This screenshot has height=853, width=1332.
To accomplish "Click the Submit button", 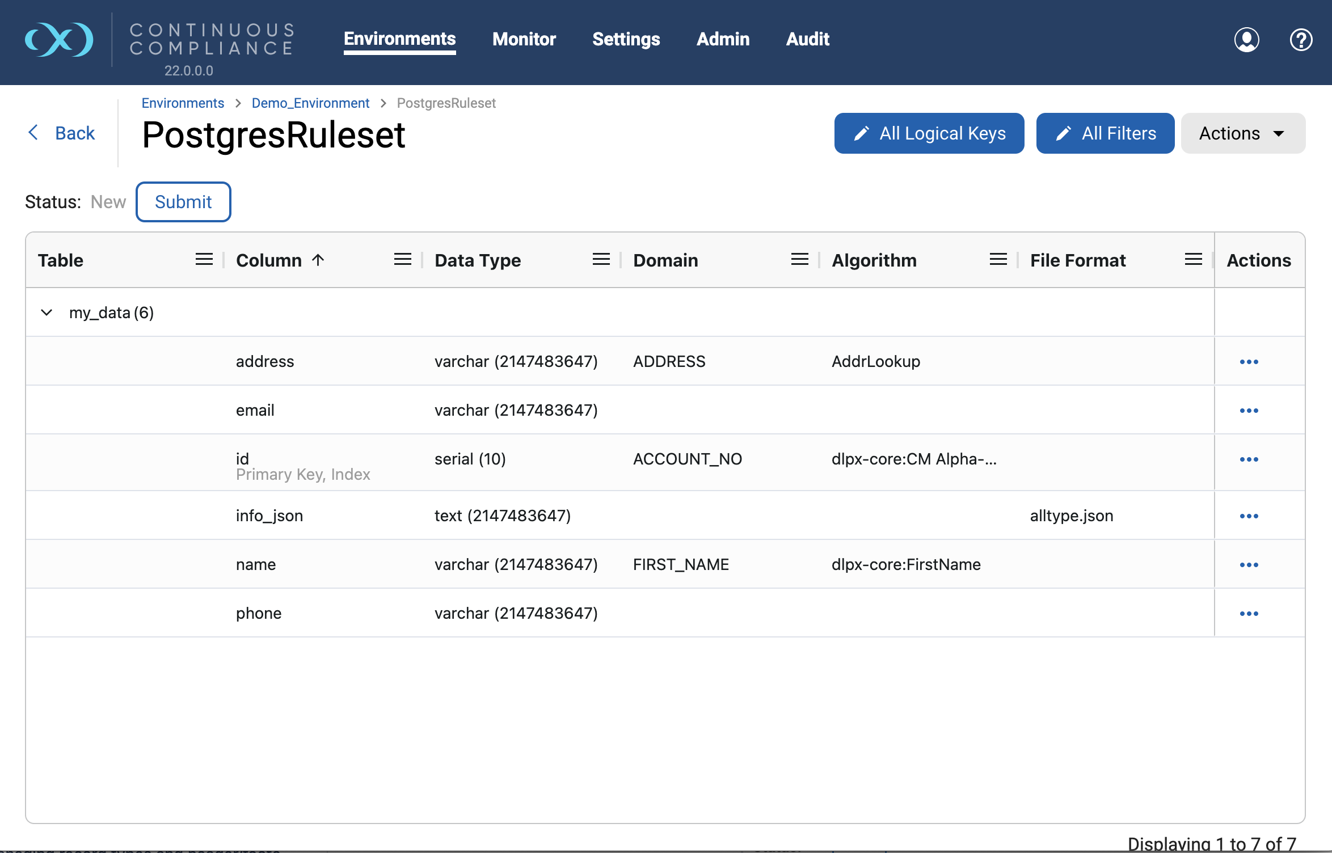I will (183, 202).
